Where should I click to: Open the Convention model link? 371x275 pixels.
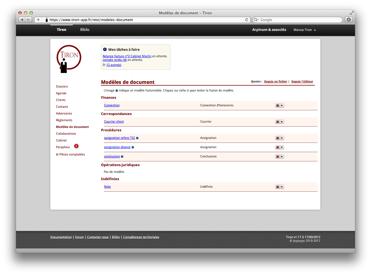(x=112, y=106)
